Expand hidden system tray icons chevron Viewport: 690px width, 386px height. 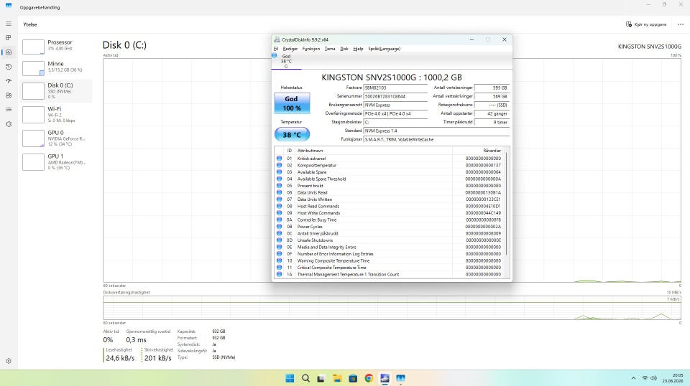[633, 378]
